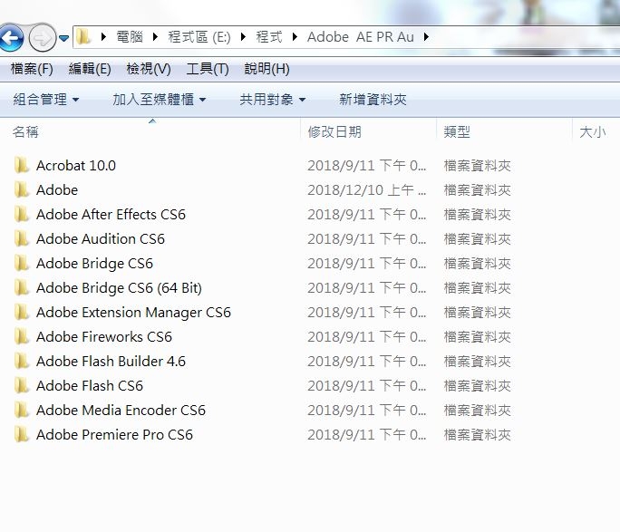Open the 檢視(V) menu
Image resolution: width=620 pixels, height=532 pixels.
tap(149, 69)
